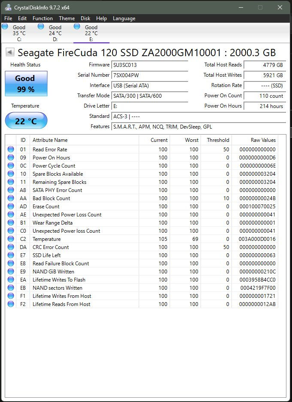The image size is (292, 402).
Task: Click status orb for Lifetime Writes From Host
Action: [x=11, y=296]
